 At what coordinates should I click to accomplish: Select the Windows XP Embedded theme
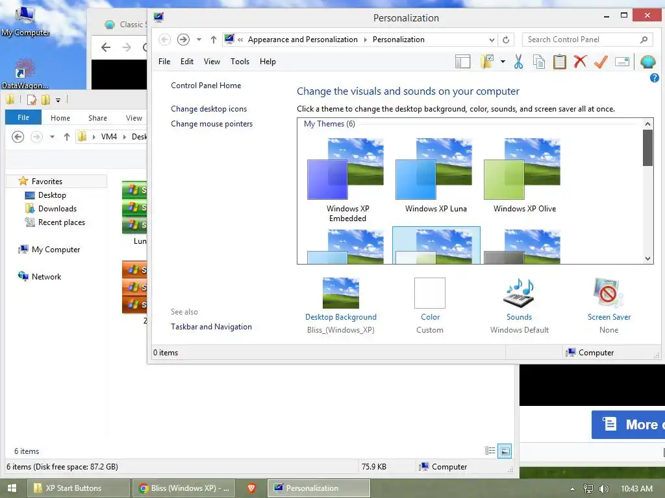pos(347,180)
